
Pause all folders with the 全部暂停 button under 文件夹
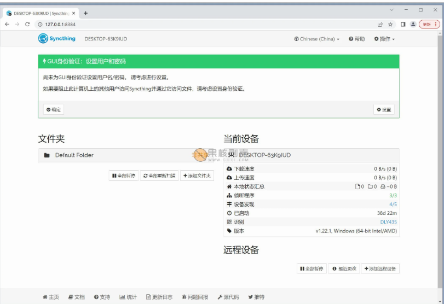[x=124, y=176]
